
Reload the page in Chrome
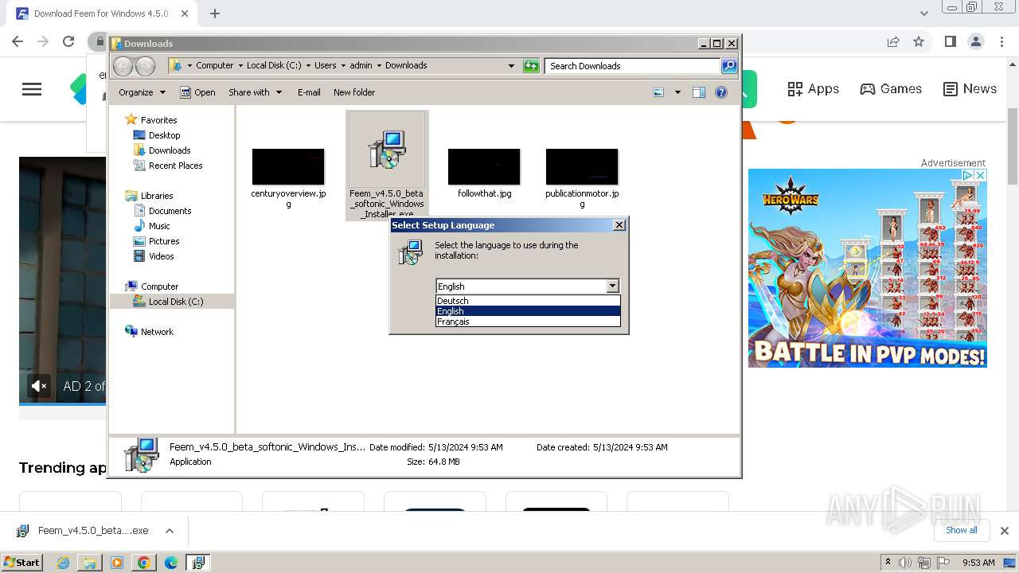(68, 41)
